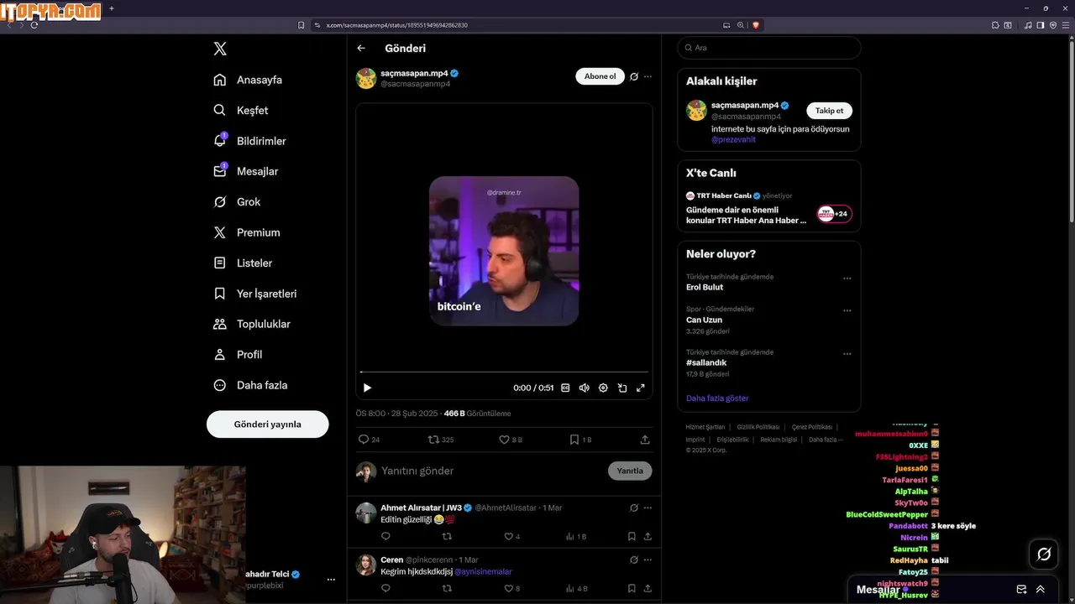Open the #sallandık trend options menu
This screenshot has width=1075, height=604.
coord(847,354)
